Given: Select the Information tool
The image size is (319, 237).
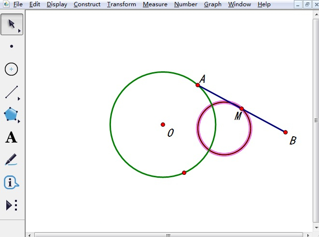Looking at the screenshot, I should point(12,183).
